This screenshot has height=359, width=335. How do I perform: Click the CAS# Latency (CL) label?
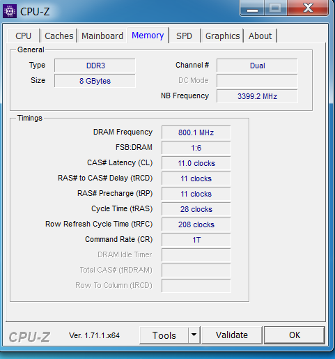(120, 162)
